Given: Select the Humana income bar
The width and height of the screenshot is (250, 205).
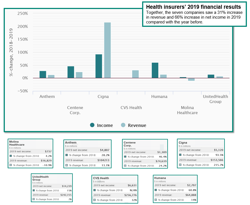Looking at the screenshot, I should [155, 70].
